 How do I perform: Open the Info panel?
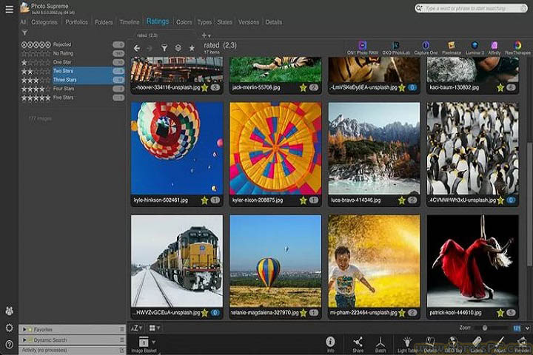tap(330, 344)
